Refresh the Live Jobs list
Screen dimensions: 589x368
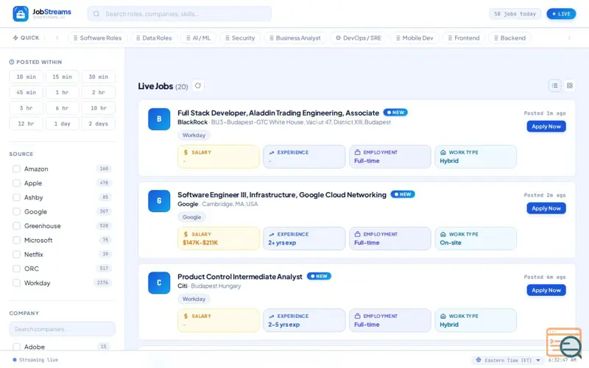198,85
